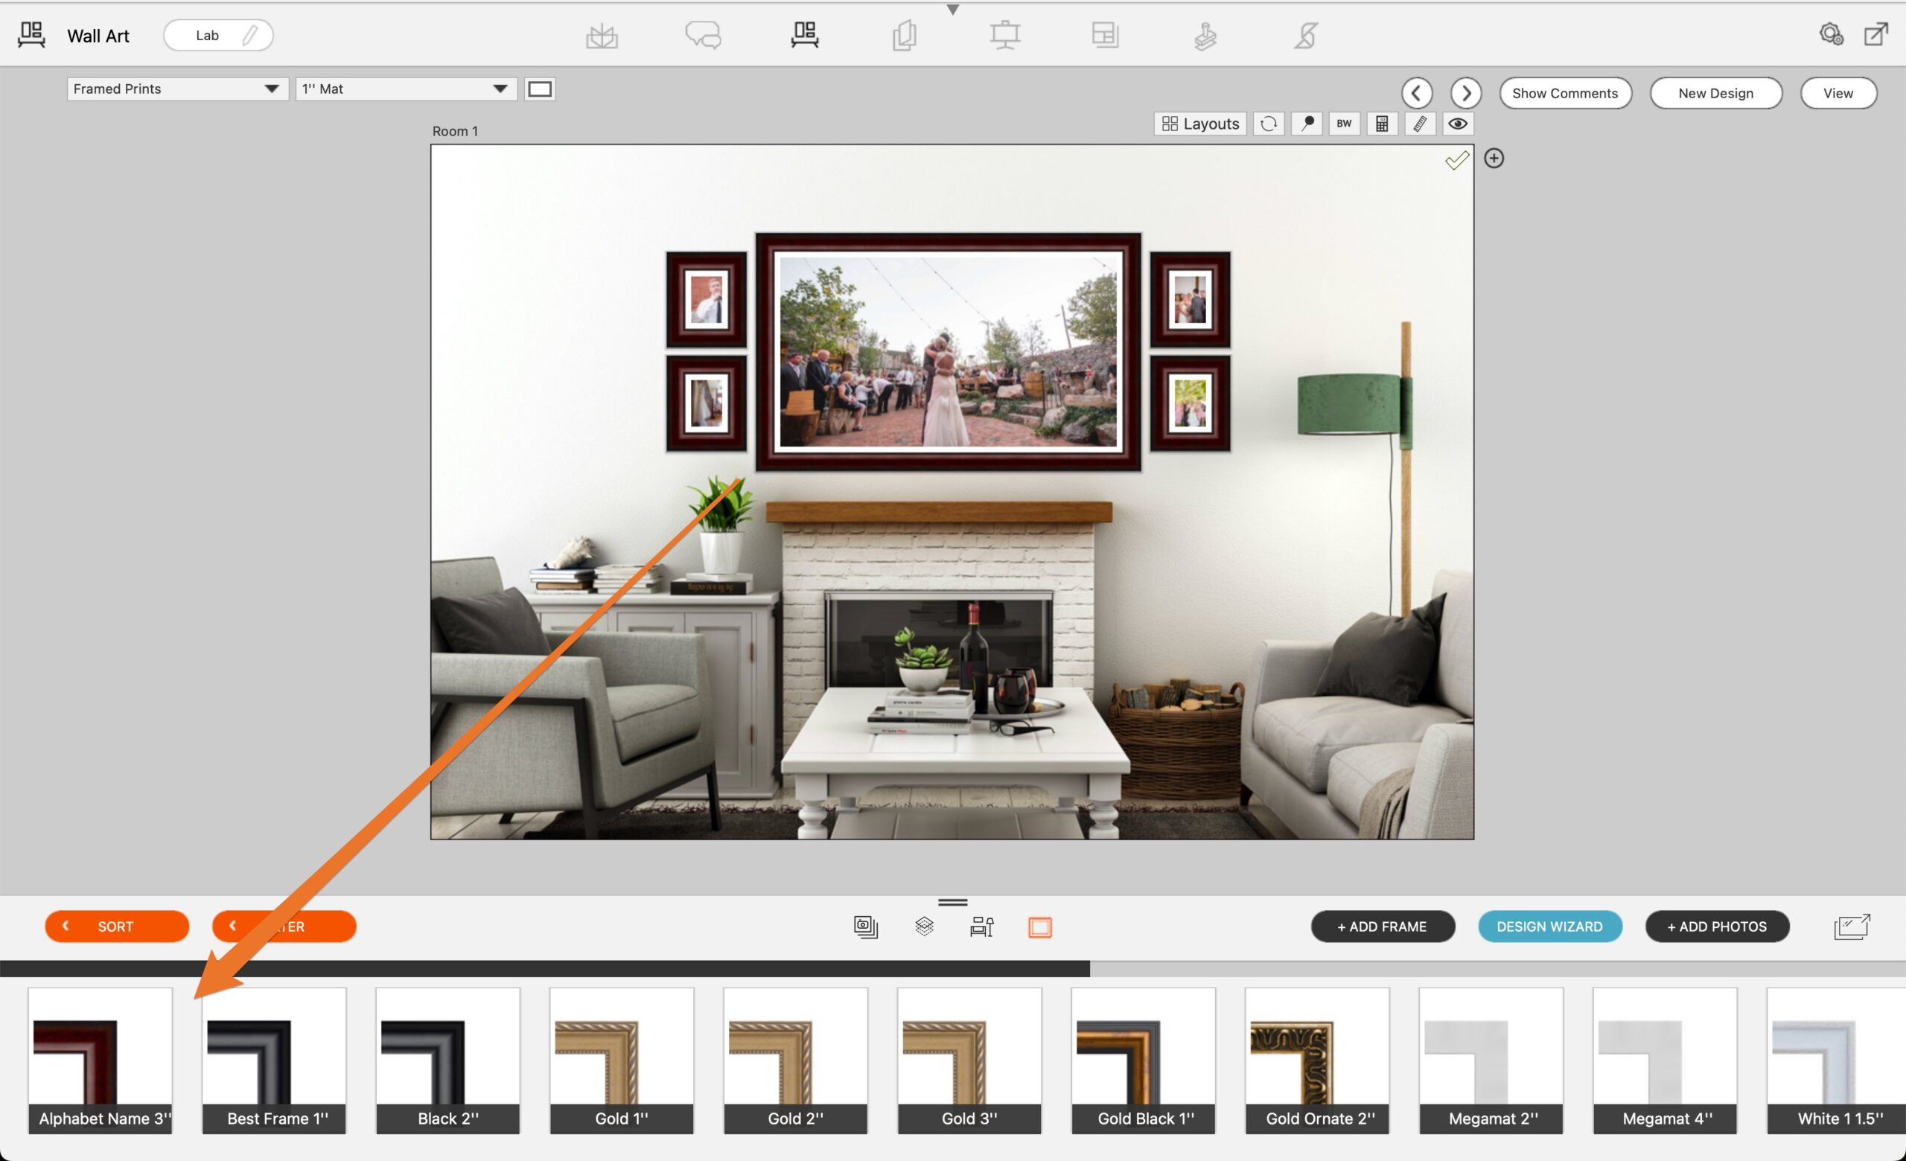Select the orange frames panel icon

1039,926
